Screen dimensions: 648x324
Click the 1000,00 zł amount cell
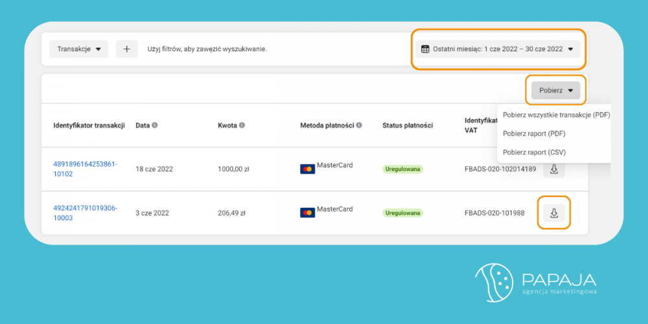(x=233, y=169)
